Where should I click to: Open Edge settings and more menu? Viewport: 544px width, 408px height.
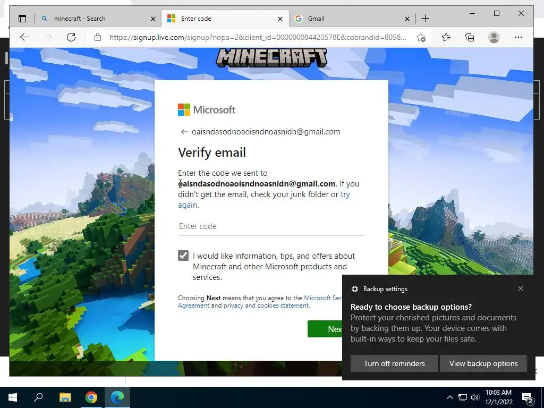518,37
